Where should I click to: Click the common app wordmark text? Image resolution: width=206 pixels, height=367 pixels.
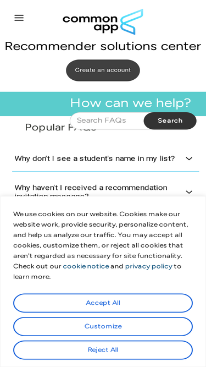pos(91,24)
